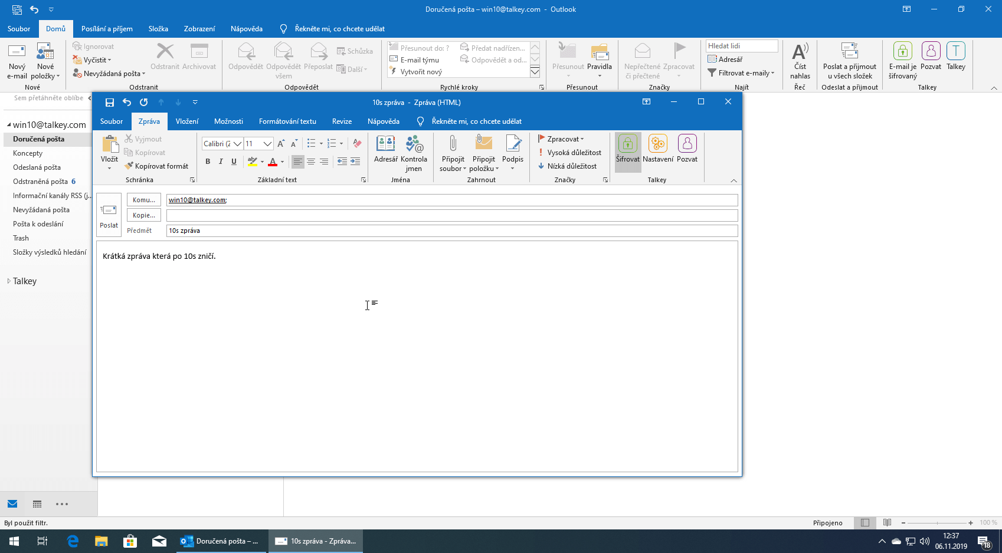Increase paragraph indent
The width and height of the screenshot is (1002, 553).
[x=355, y=162]
